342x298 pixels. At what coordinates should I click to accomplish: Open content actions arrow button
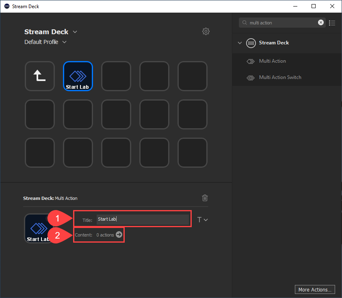pyautogui.click(x=119, y=234)
